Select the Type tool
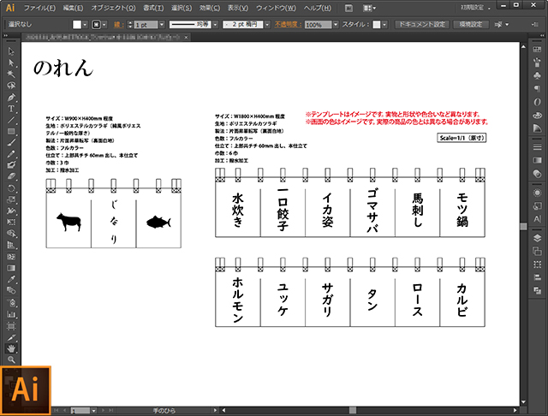 tap(11, 109)
